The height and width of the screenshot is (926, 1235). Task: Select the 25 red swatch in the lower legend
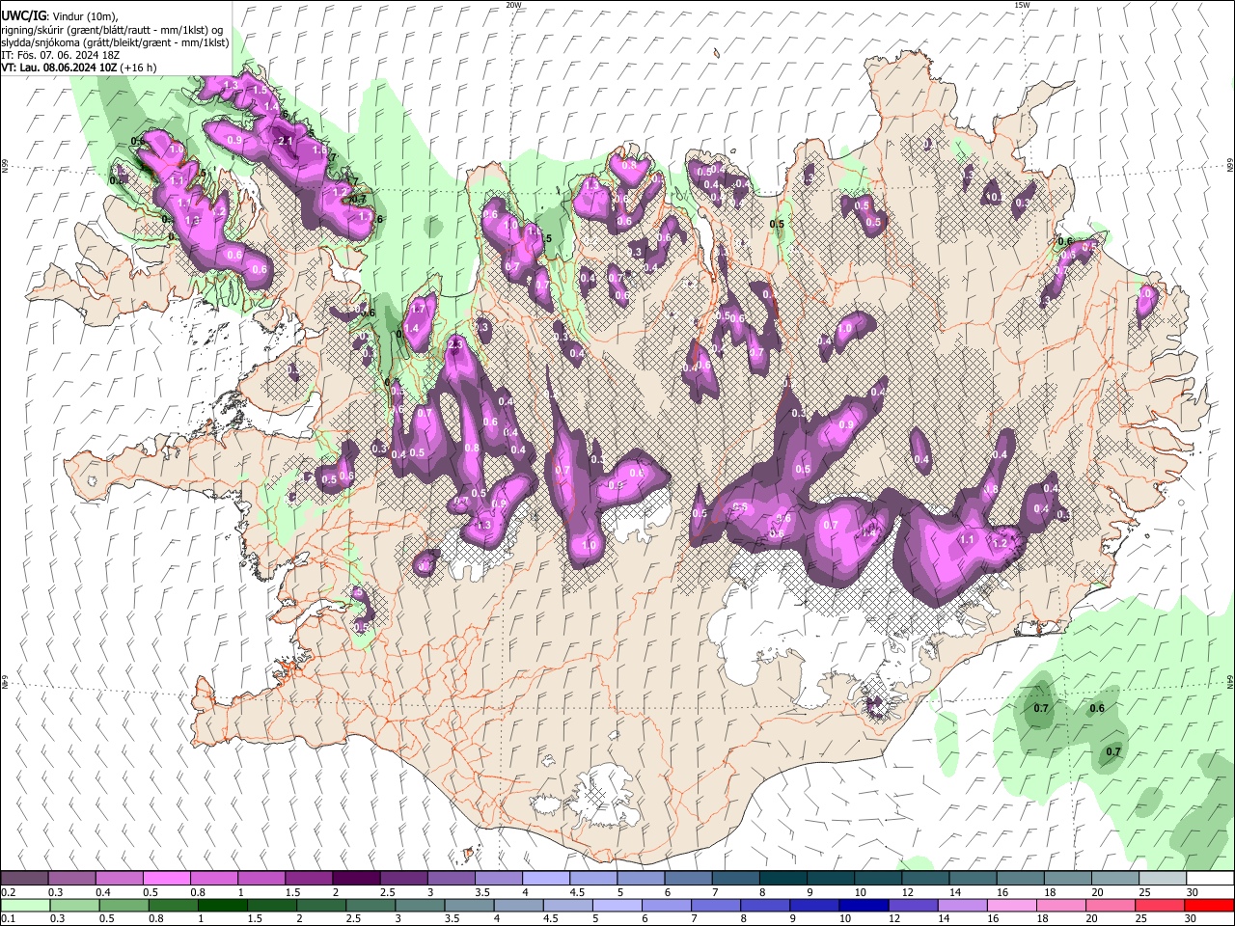(x=1160, y=906)
